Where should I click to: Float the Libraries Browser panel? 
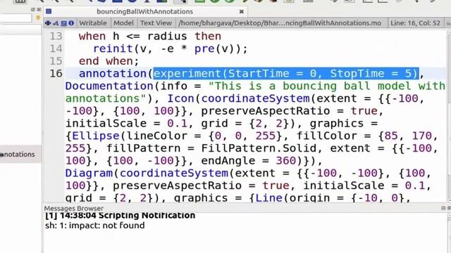(33, 9)
